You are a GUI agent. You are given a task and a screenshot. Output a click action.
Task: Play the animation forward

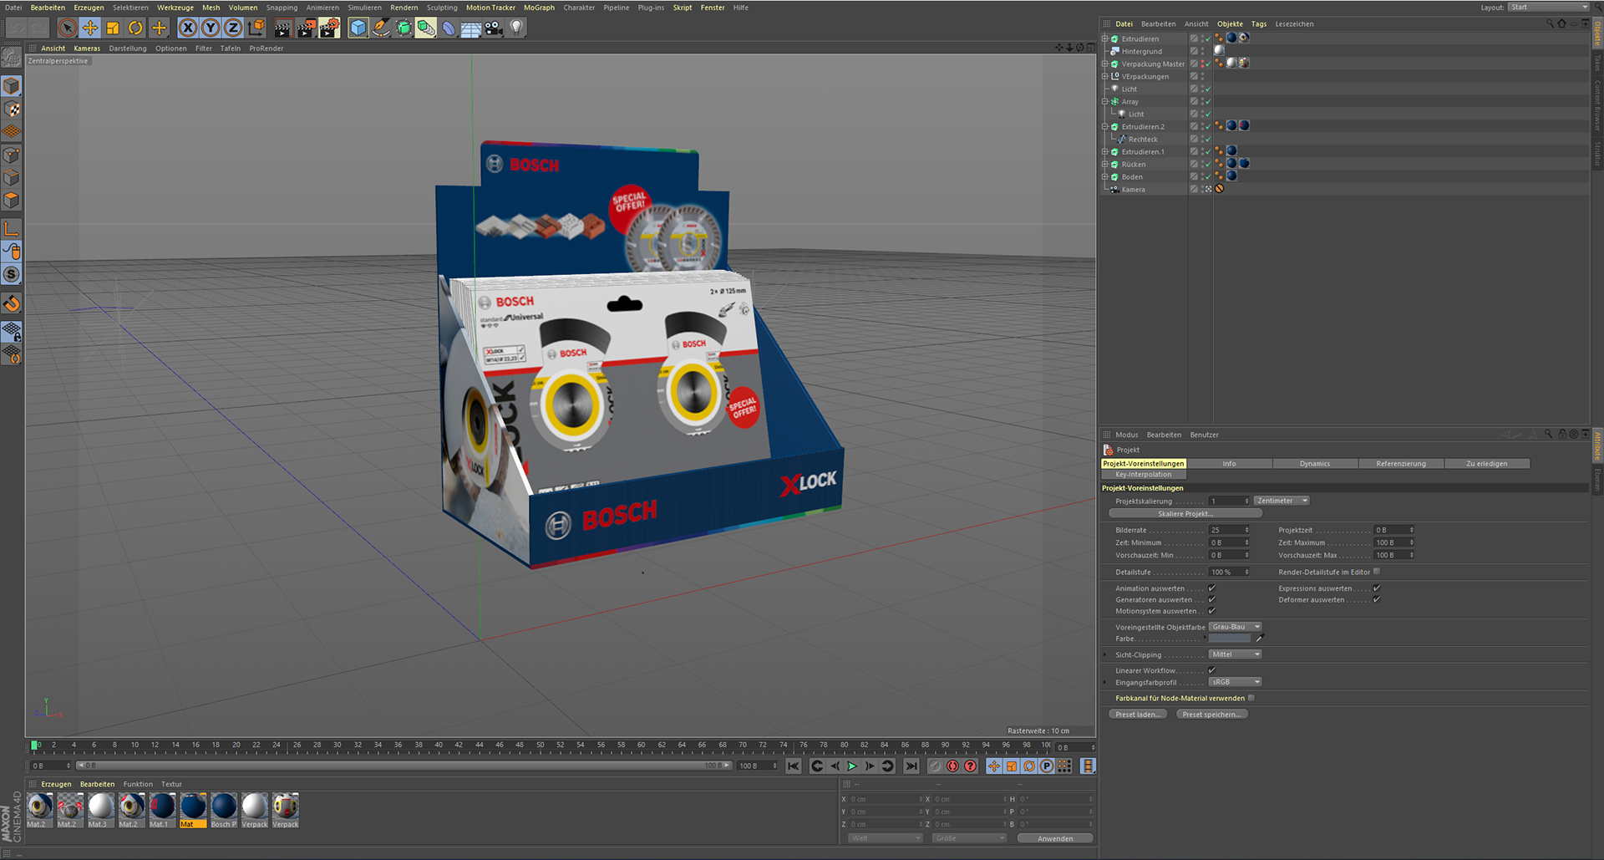pos(852,766)
